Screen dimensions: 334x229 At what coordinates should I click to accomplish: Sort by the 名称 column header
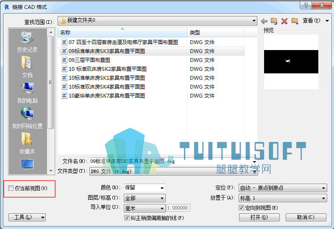122,32
